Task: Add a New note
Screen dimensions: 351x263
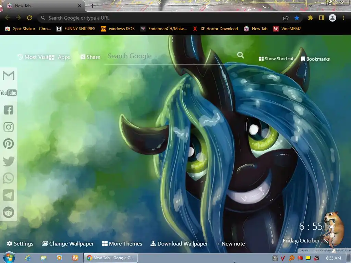Action: [231, 243]
